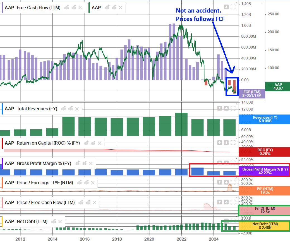290x242 pixels.
Task: Open the AAP Total Revenues (FY) legend label
Action: tap(31, 109)
